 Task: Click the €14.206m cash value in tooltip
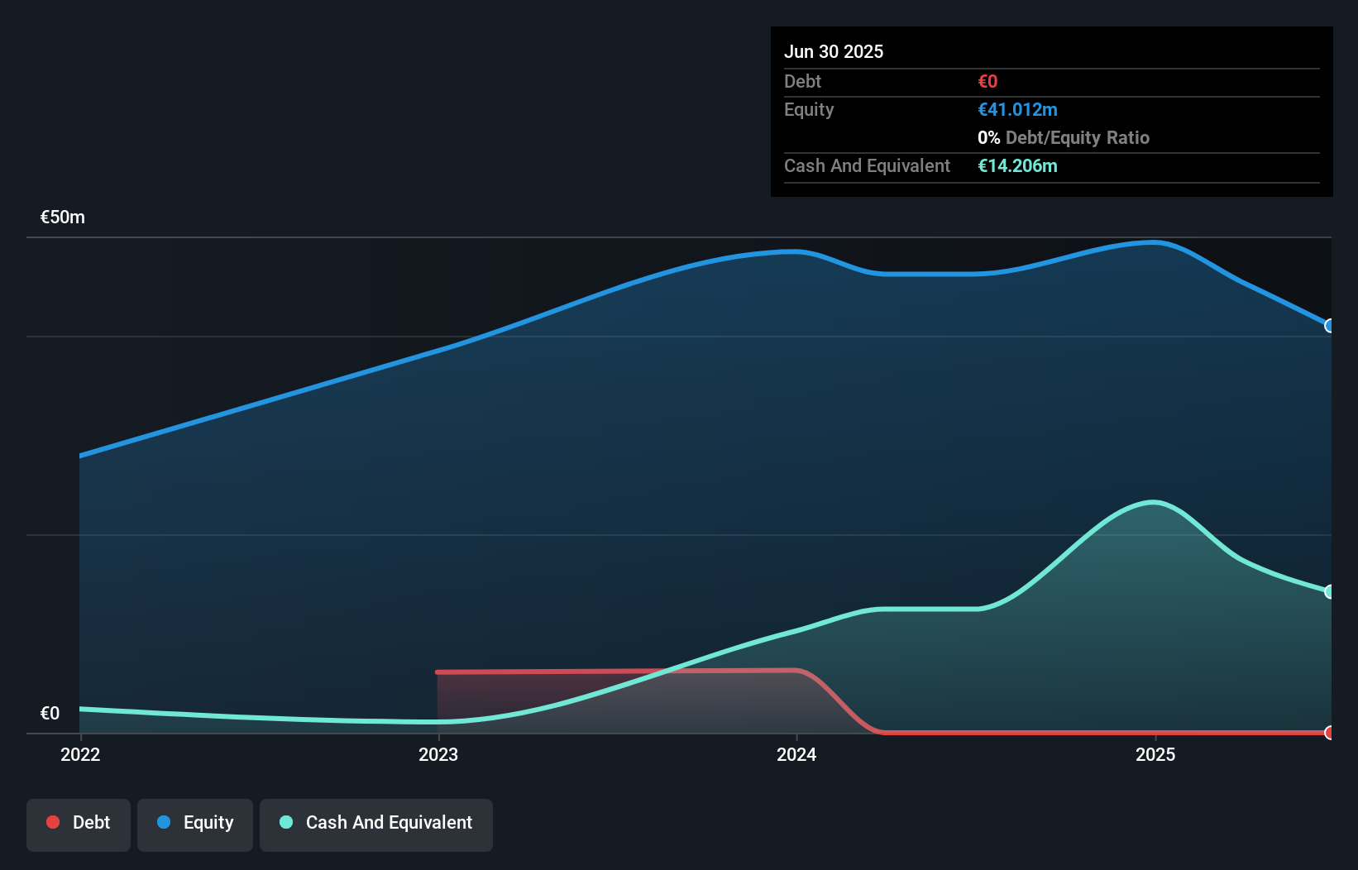click(x=1017, y=165)
